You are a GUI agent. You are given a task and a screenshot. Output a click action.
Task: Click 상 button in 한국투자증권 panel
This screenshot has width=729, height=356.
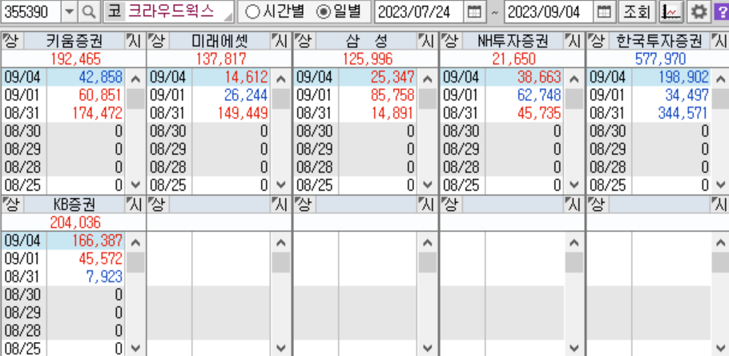pyautogui.click(x=597, y=42)
